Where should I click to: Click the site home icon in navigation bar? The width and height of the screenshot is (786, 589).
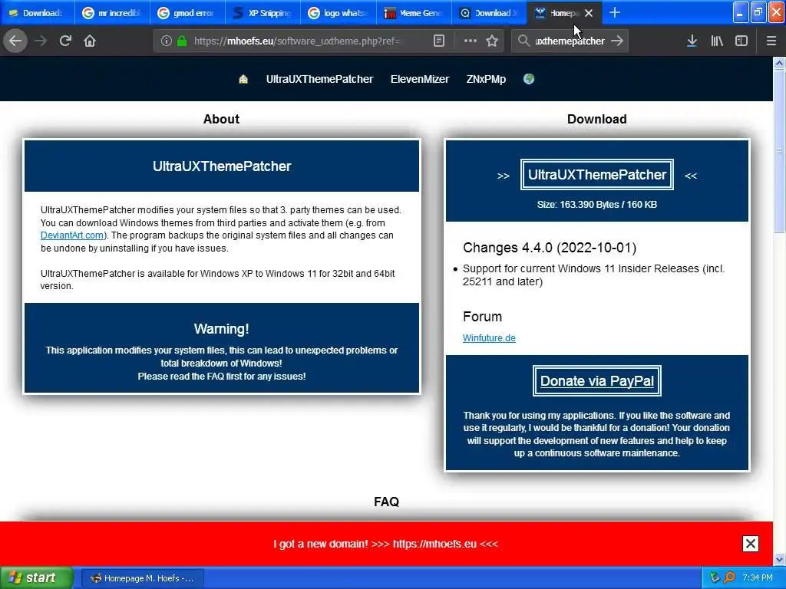(243, 79)
